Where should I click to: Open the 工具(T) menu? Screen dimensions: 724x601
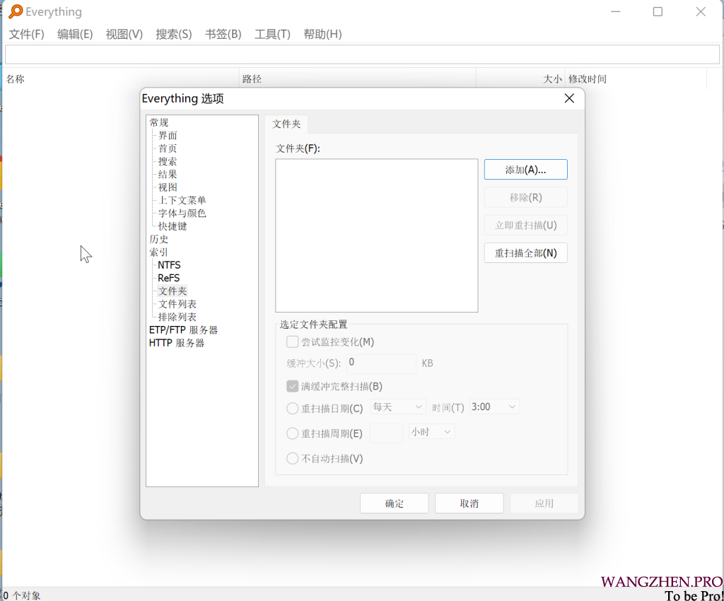coord(272,34)
